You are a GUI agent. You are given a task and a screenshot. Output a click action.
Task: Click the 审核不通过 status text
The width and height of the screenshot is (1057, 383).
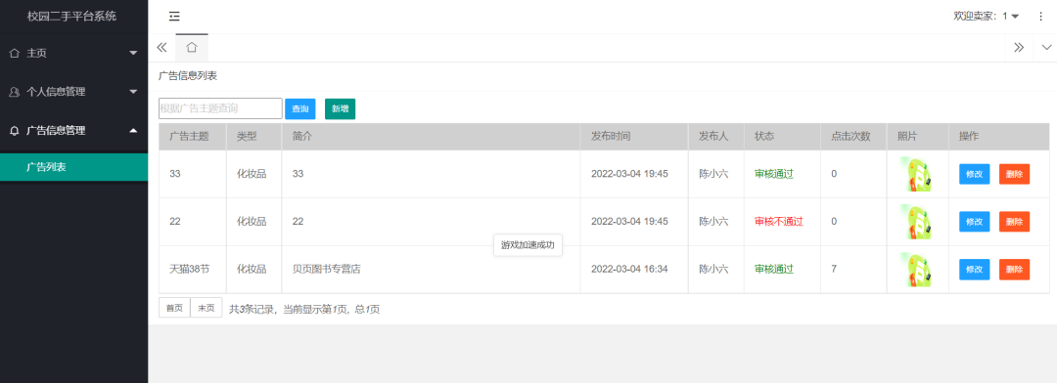tap(779, 222)
